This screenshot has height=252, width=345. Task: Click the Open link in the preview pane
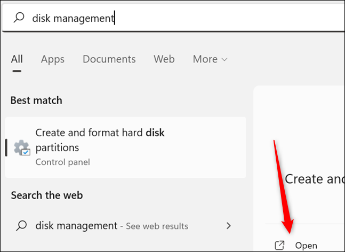click(x=306, y=246)
